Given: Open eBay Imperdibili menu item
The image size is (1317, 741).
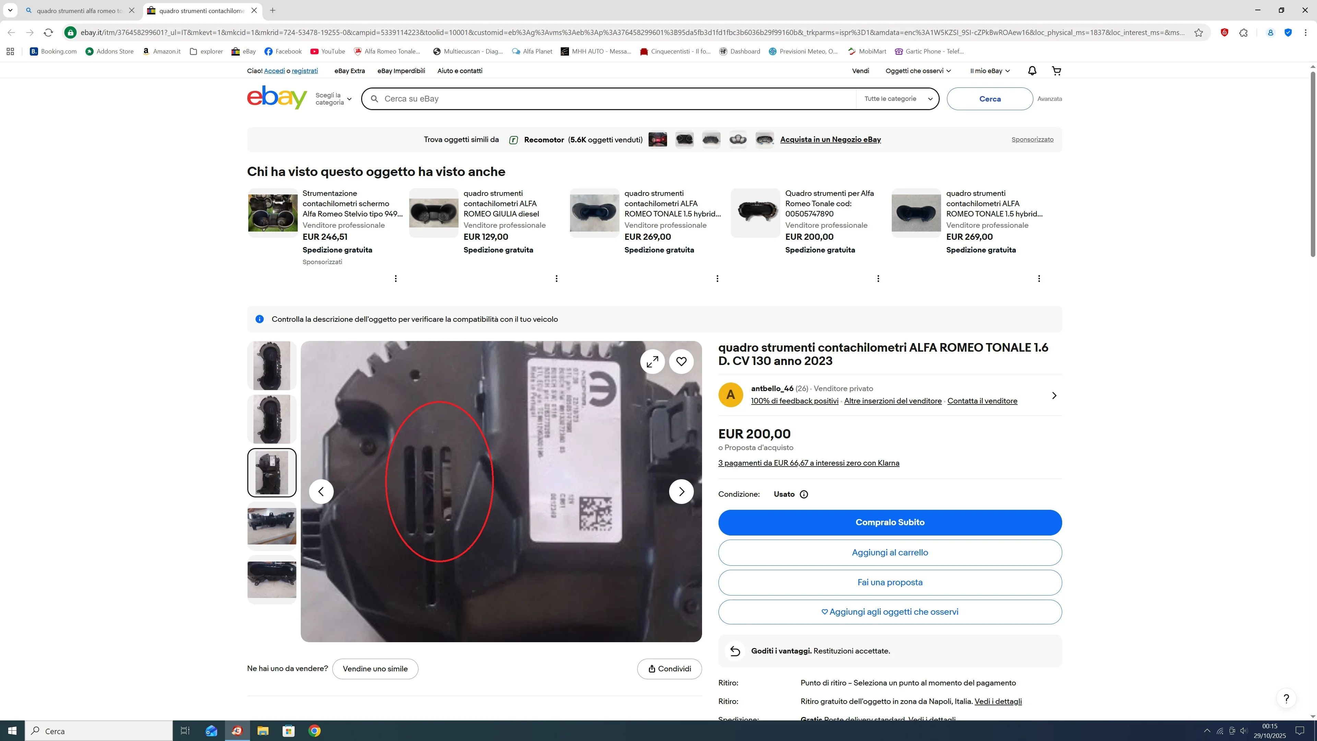Looking at the screenshot, I should click(401, 71).
